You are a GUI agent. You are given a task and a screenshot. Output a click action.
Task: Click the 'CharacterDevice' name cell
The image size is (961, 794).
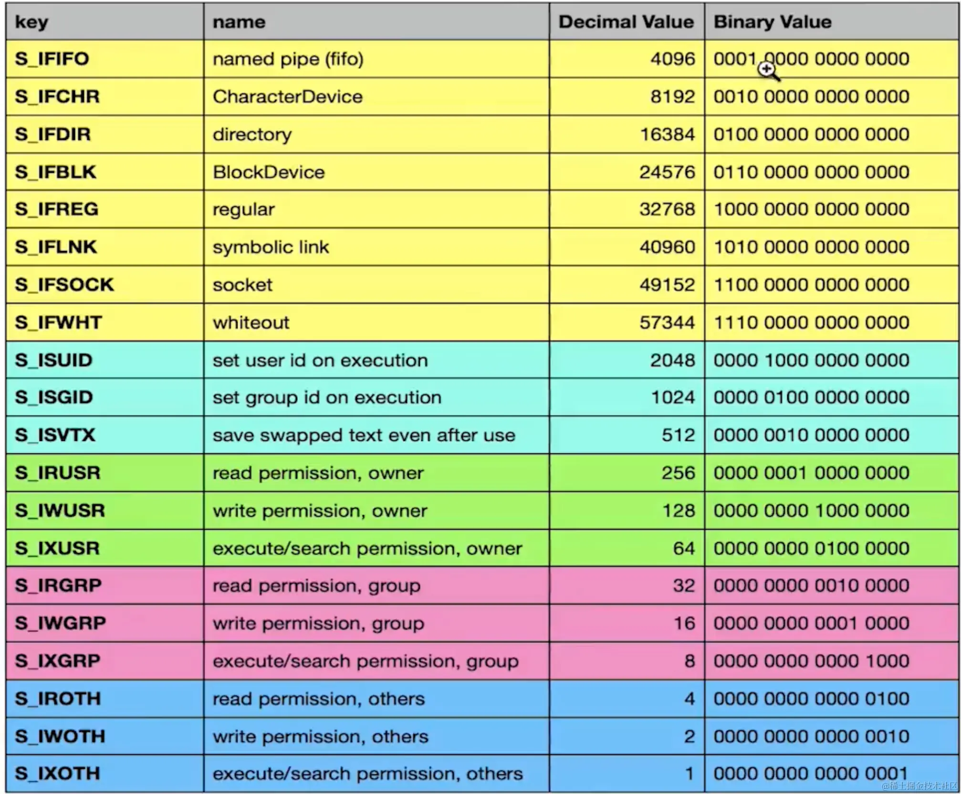click(287, 97)
